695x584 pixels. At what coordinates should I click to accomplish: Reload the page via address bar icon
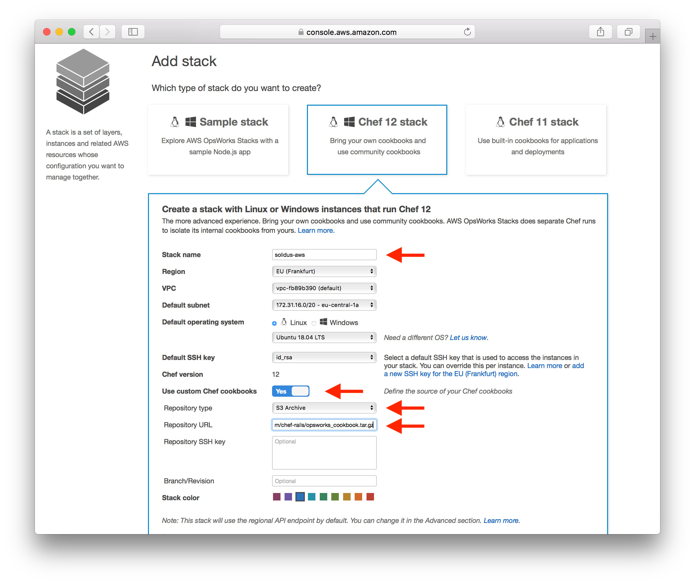467,32
